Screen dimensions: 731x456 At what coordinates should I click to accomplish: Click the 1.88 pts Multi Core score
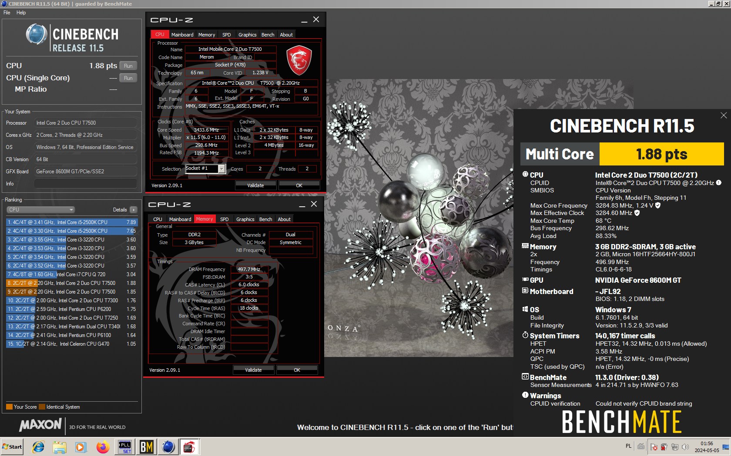pos(661,154)
